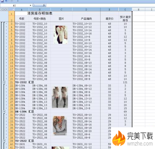Click cell TO-2631_01-10
The width and height of the screenshot is (155, 149).
point(82,144)
